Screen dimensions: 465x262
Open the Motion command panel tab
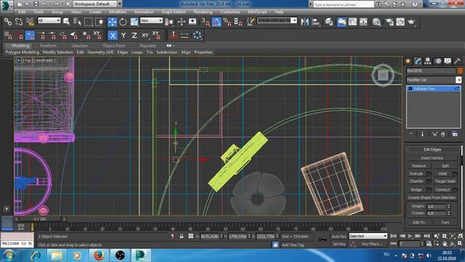438,61
